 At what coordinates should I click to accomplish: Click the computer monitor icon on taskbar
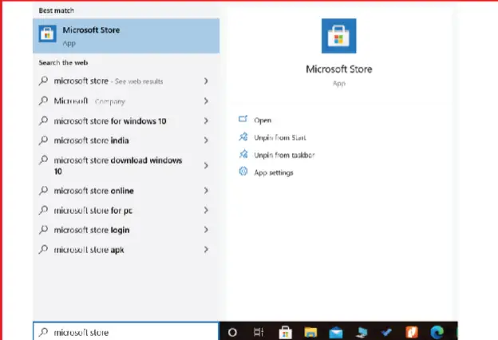click(x=362, y=332)
